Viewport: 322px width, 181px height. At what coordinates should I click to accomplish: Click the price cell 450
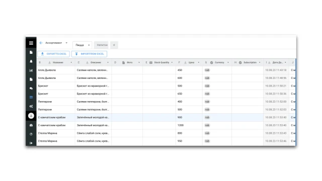coord(189,70)
